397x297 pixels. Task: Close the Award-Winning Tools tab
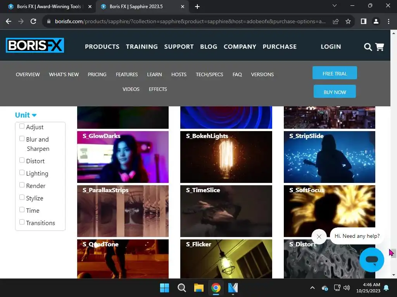pos(90,7)
